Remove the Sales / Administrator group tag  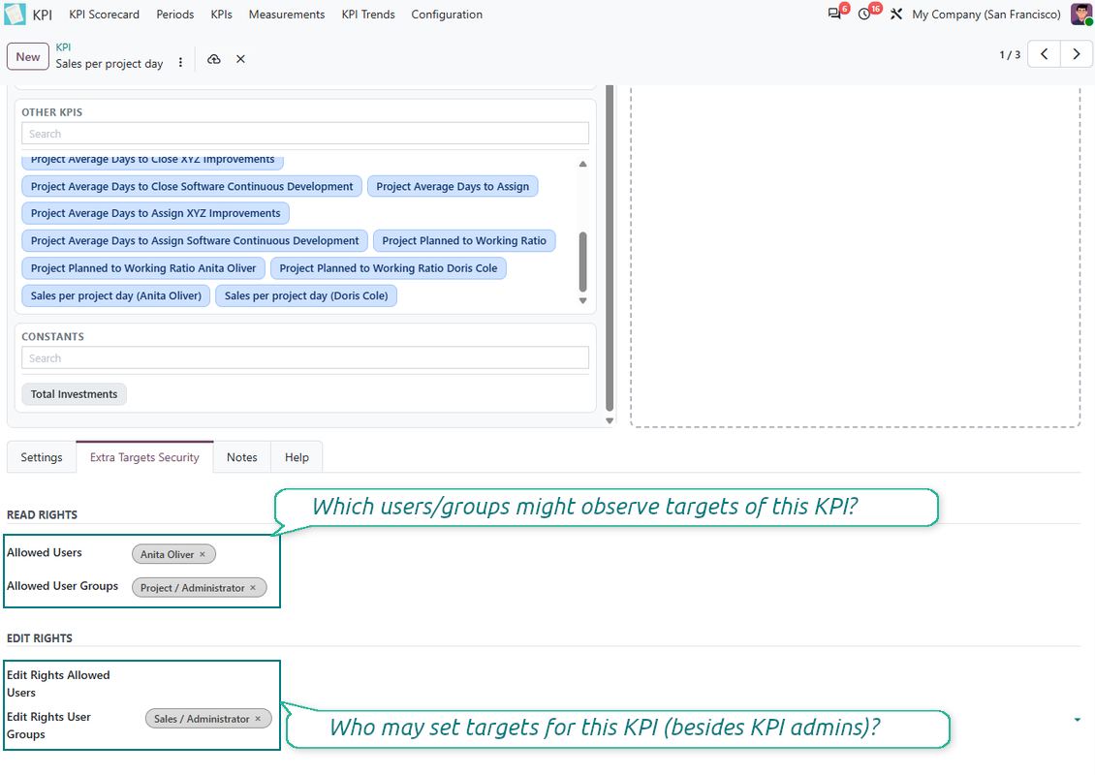pos(258,719)
